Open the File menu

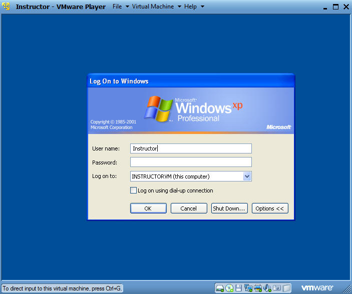[117, 6]
